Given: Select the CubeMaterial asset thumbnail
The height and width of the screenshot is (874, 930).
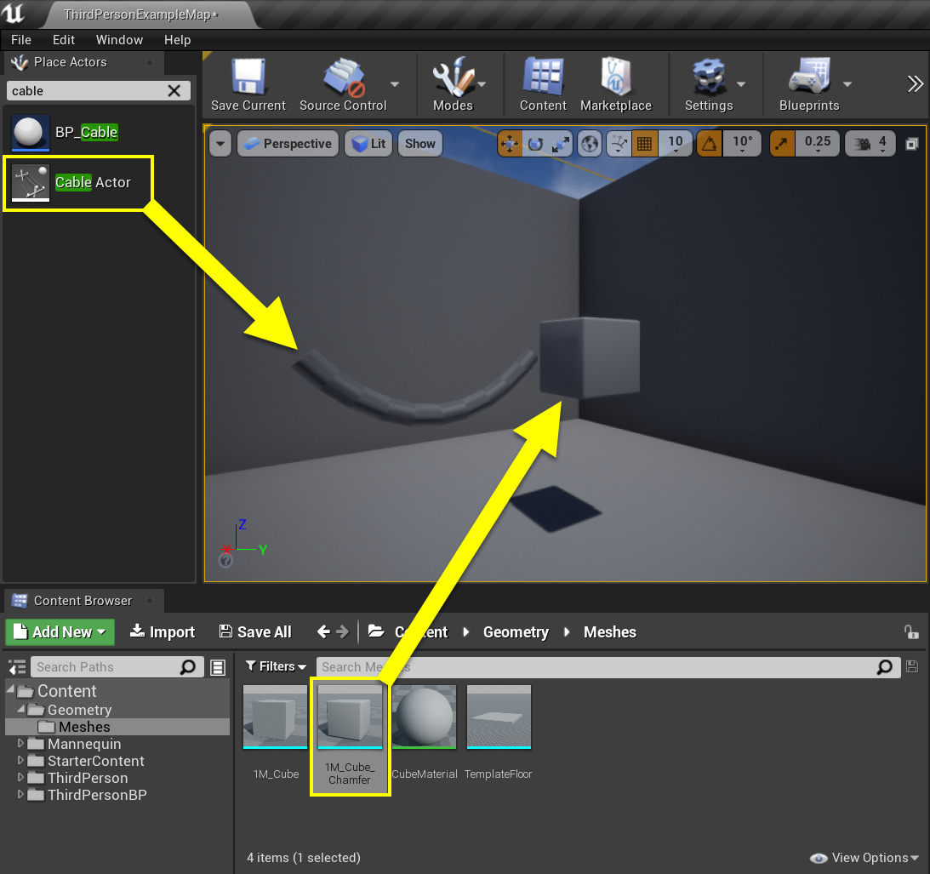Looking at the screenshot, I should point(424,719).
